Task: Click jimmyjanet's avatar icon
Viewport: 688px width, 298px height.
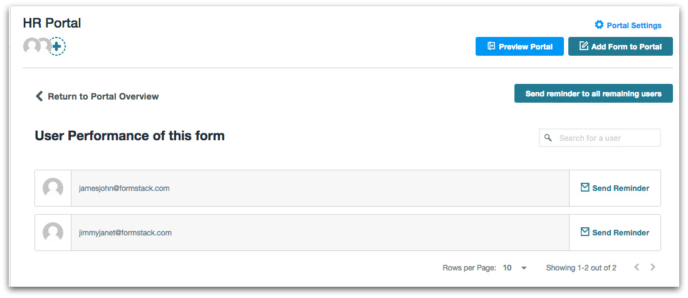Action: point(53,232)
